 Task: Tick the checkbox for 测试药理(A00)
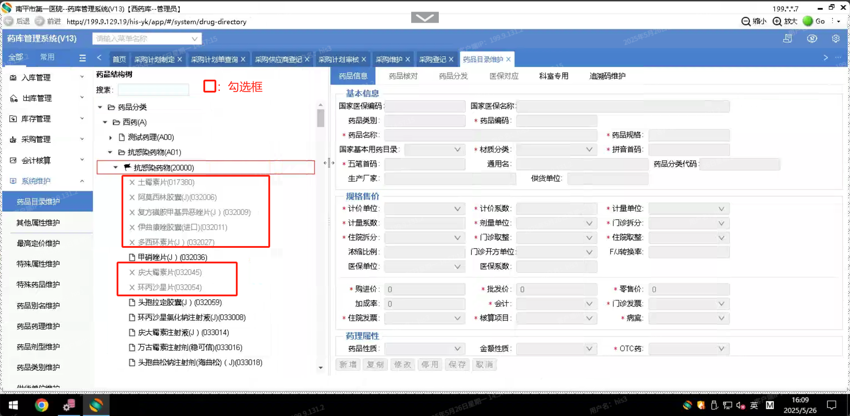click(x=122, y=137)
